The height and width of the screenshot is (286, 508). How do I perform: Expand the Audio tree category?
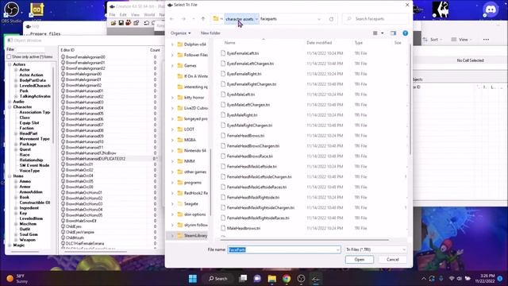pos(10,102)
